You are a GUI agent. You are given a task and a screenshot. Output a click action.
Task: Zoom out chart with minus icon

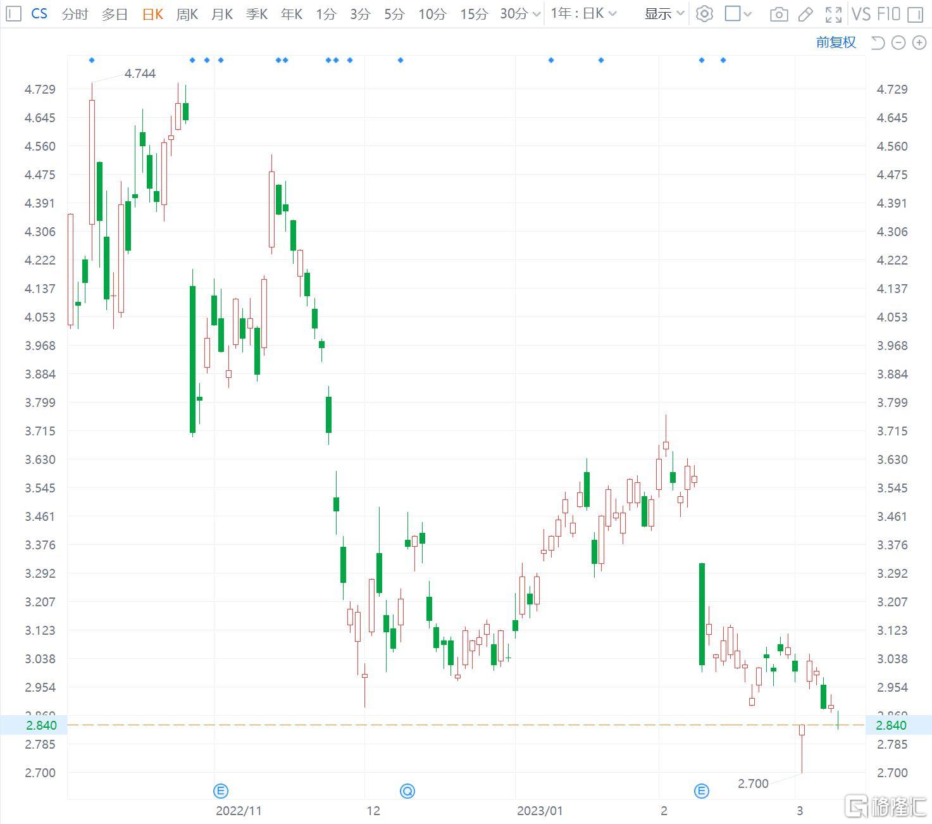(x=898, y=42)
